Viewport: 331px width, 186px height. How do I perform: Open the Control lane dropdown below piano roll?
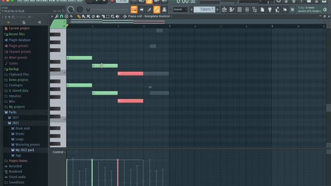coord(59,152)
